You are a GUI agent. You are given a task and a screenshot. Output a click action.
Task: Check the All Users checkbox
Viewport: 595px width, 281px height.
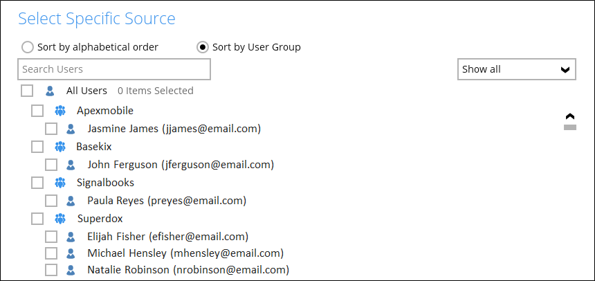(x=27, y=91)
